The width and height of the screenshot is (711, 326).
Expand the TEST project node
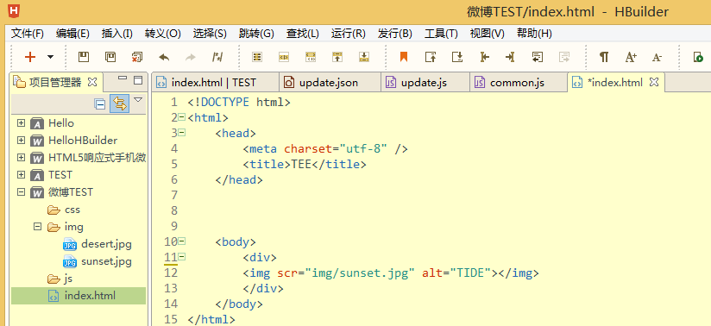pyautogui.click(x=21, y=174)
